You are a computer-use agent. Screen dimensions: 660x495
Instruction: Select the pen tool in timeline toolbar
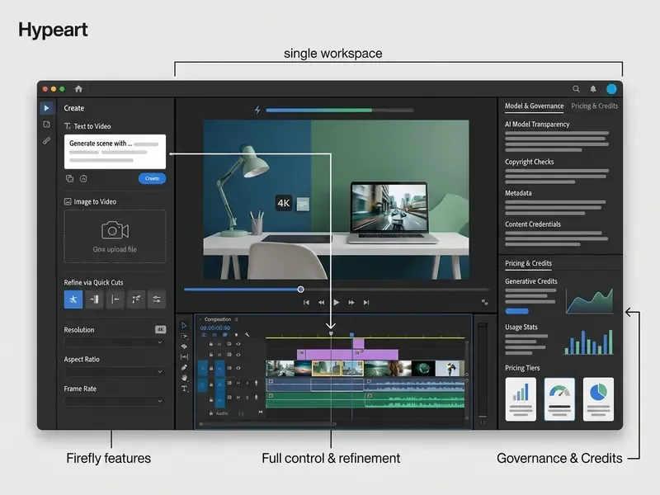point(184,367)
